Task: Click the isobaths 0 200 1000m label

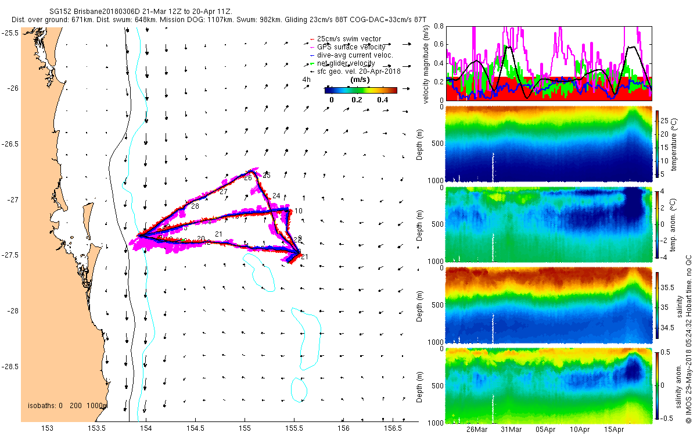Action: point(68,405)
